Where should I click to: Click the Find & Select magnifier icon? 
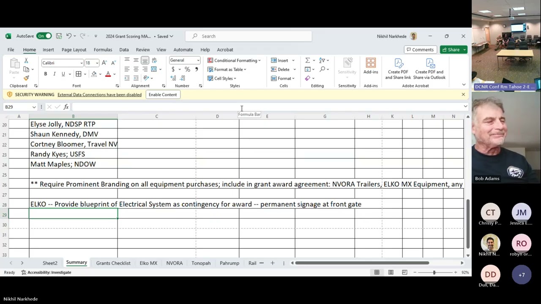tap(322, 69)
